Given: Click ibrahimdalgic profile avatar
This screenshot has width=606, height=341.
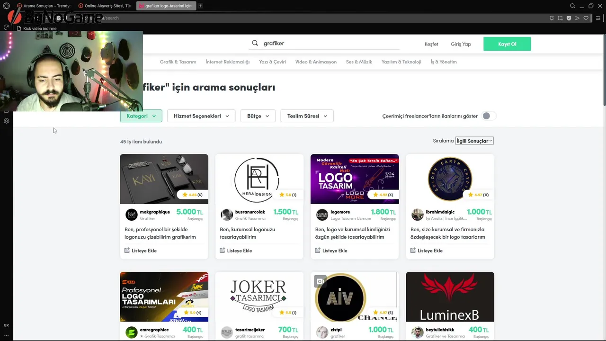Looking at the screenshot, I should click(418, 215).
